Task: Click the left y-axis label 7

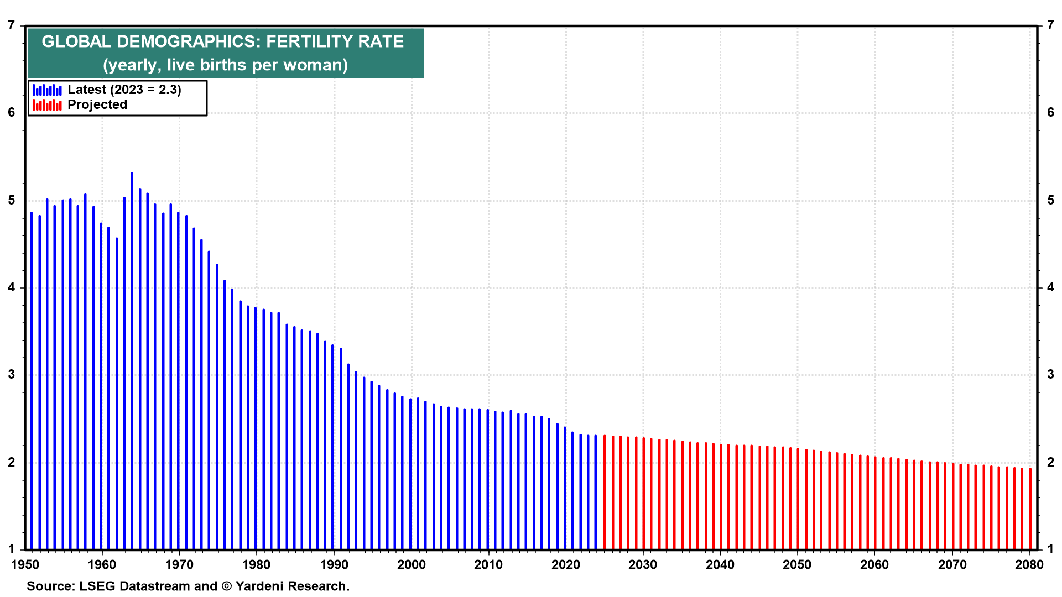Action: pos(12,25)
